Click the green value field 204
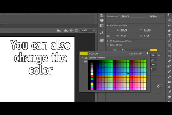The height and width of the screenshot is (115, 172). [153, 65]
